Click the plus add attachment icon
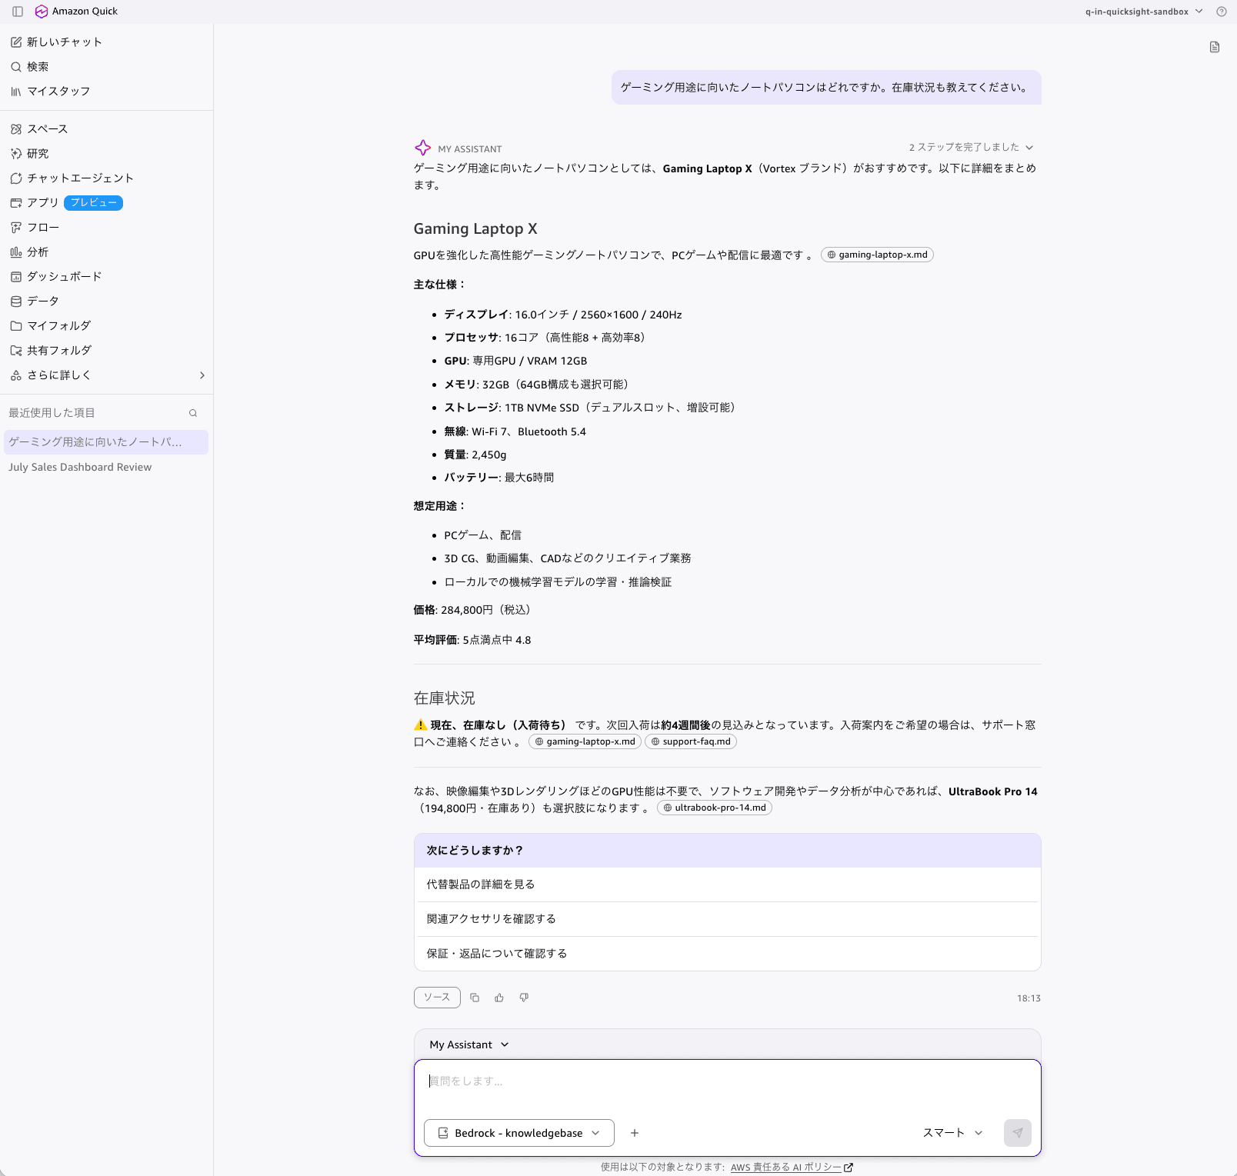 pyautogui.click(x=635, y=1133)
